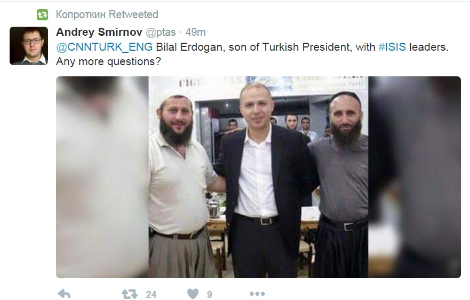
Task: Open the tweet via the 49m timestamp
Action: point(195,32)
